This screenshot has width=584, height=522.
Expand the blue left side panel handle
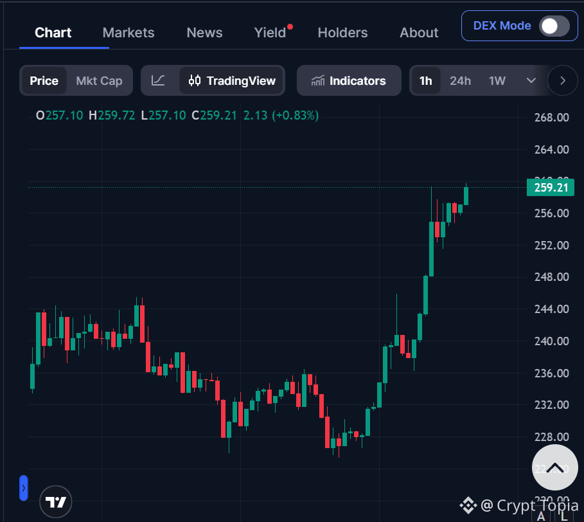tap(24, 488)
